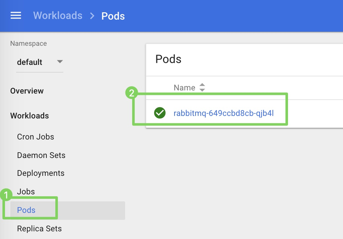Click the breadcrumb chevron separator
This screenshot has width=343, height=239.
pos(92,16)
